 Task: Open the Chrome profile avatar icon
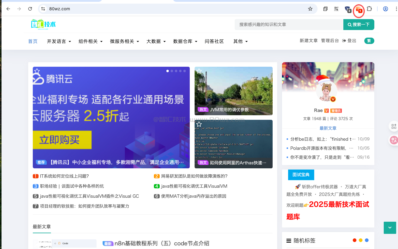386,9
